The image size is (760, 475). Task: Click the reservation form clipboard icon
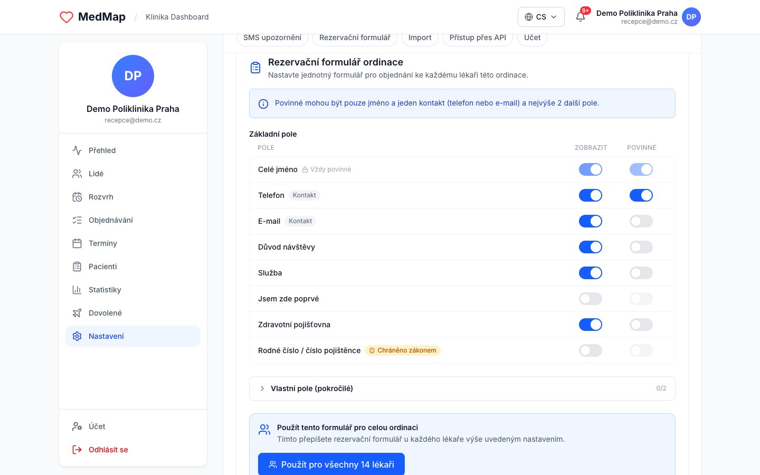tap(255, 68)
